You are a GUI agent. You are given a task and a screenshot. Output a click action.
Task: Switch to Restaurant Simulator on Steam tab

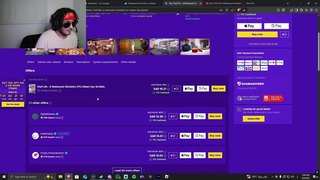[x=142, y=3]
